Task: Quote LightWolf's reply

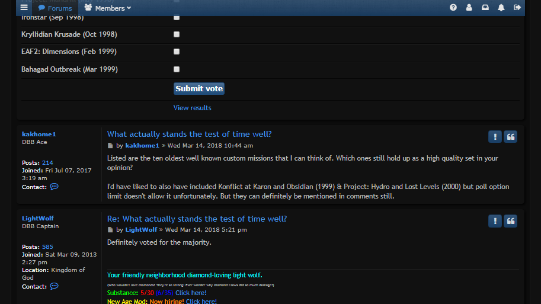Action: click(x=510, y=221)
